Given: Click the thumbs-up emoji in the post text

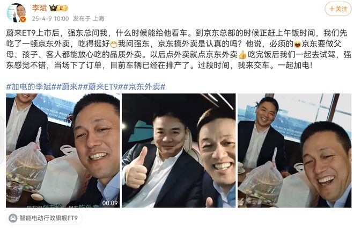Looking at the screenshot, I should tap(242, 55).
